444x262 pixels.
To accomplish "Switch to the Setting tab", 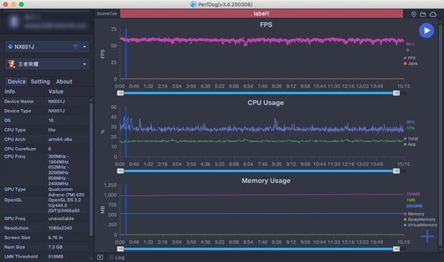I will [x=40, y=81].
